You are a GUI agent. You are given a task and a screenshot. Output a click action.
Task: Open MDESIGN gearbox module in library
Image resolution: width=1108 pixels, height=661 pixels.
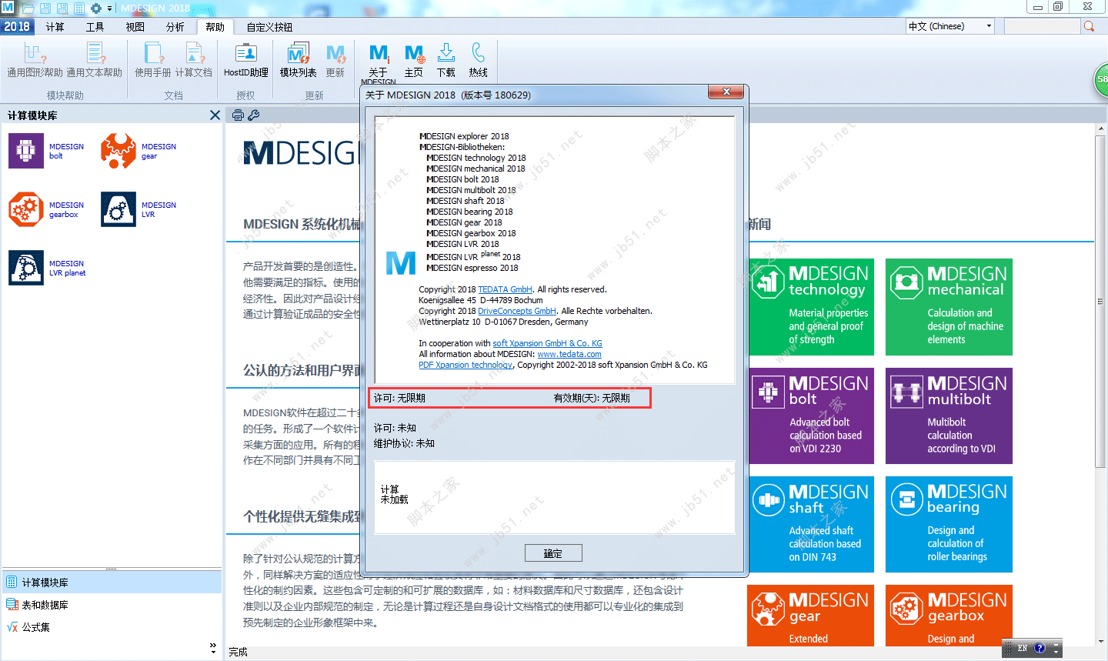tap(46, 209)
